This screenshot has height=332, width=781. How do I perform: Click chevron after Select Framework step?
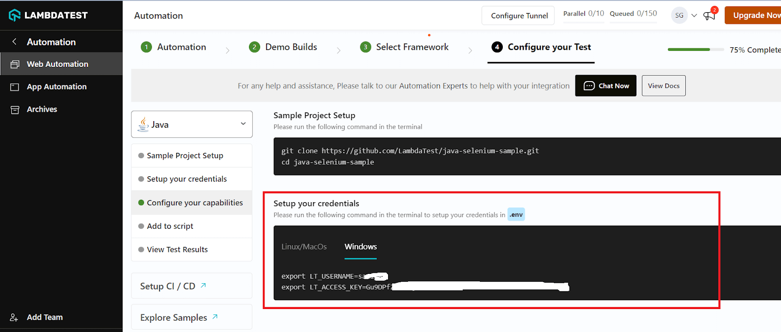coord(470,50)
